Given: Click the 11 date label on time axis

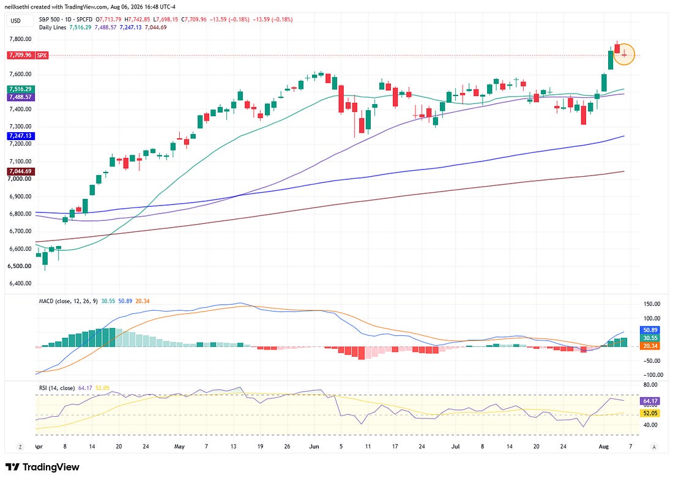Looking at the screenshot, I should click(x=368, y=447).
